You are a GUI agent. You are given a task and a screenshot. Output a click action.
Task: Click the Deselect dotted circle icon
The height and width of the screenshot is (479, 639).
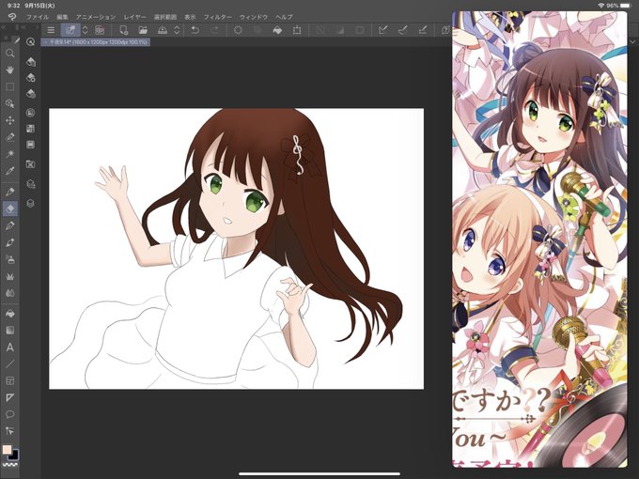coord(238,30)
